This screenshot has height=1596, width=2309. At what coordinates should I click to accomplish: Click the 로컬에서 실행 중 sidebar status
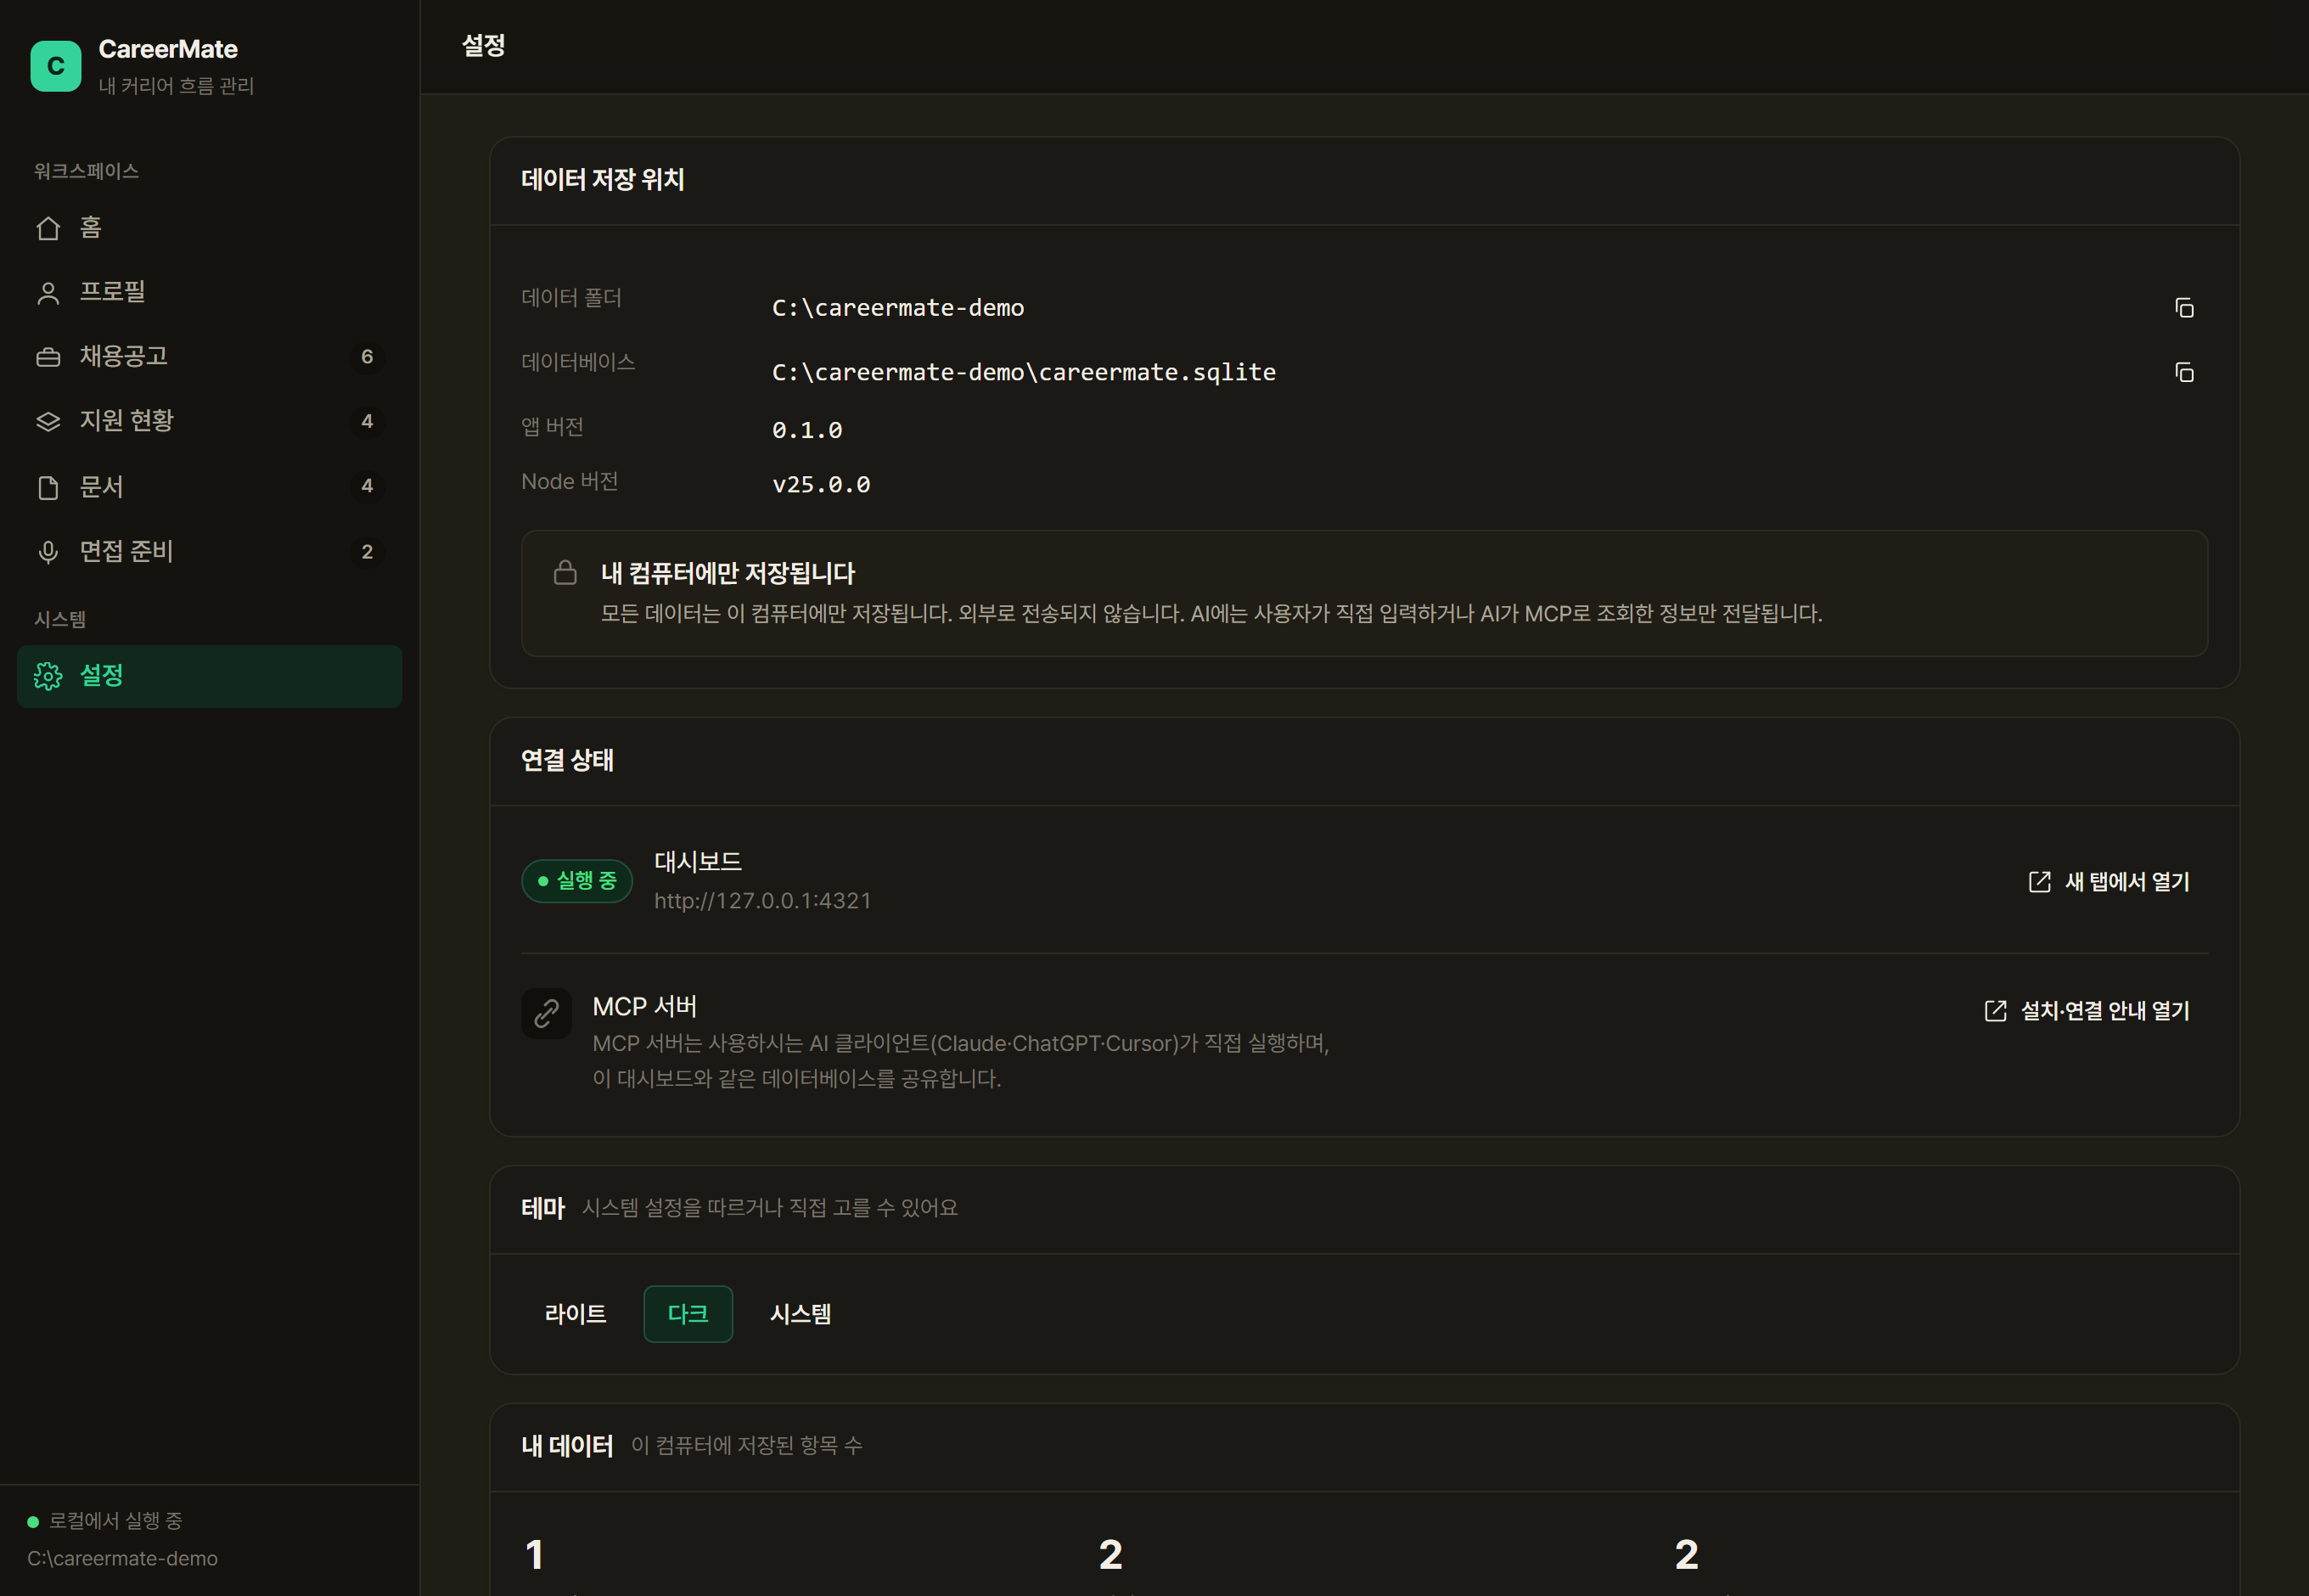(116, 1521)
